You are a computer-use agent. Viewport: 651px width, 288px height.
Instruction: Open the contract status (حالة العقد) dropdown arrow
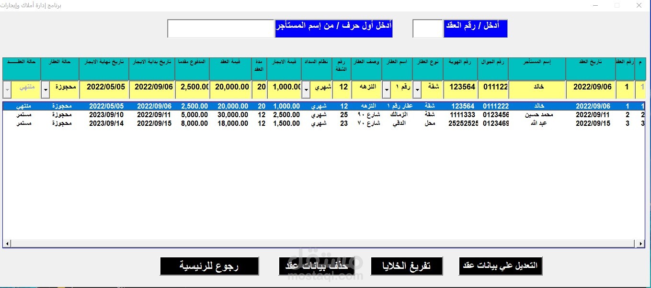(x=7, y=89)
